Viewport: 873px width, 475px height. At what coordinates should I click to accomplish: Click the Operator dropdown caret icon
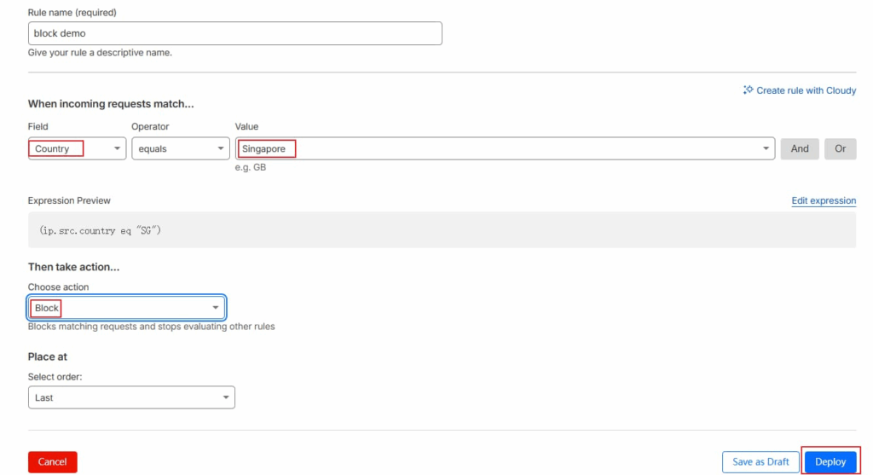pyautogui.click(x=221, y=148)
